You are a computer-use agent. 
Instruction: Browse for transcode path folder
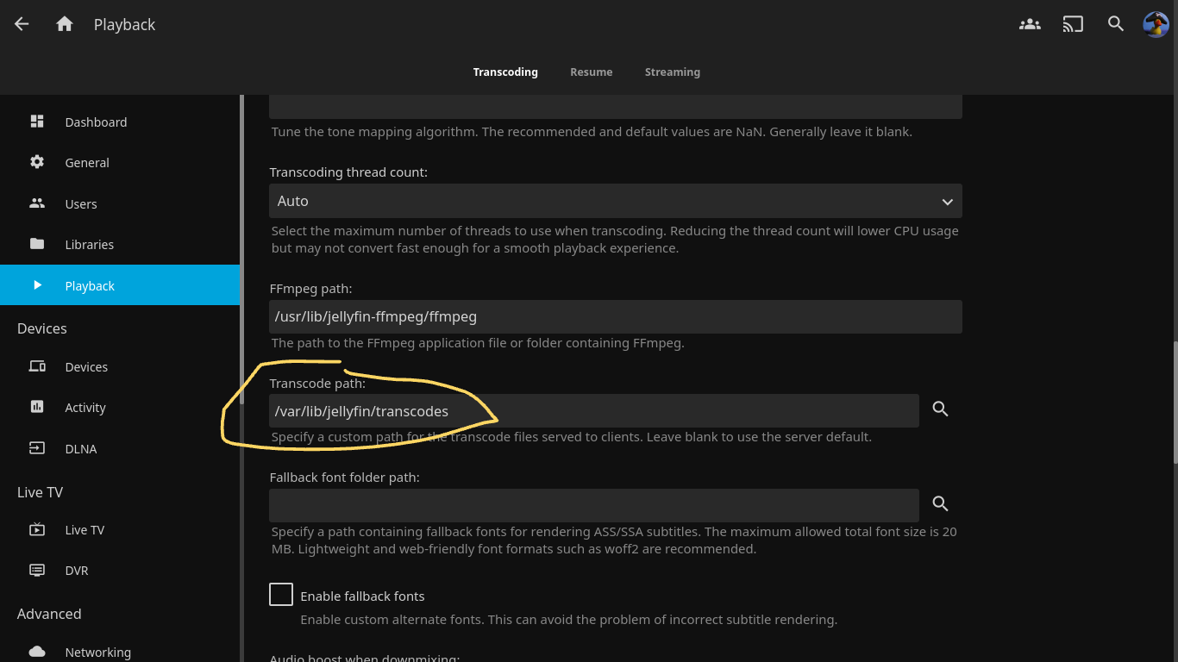click(941, 409)
